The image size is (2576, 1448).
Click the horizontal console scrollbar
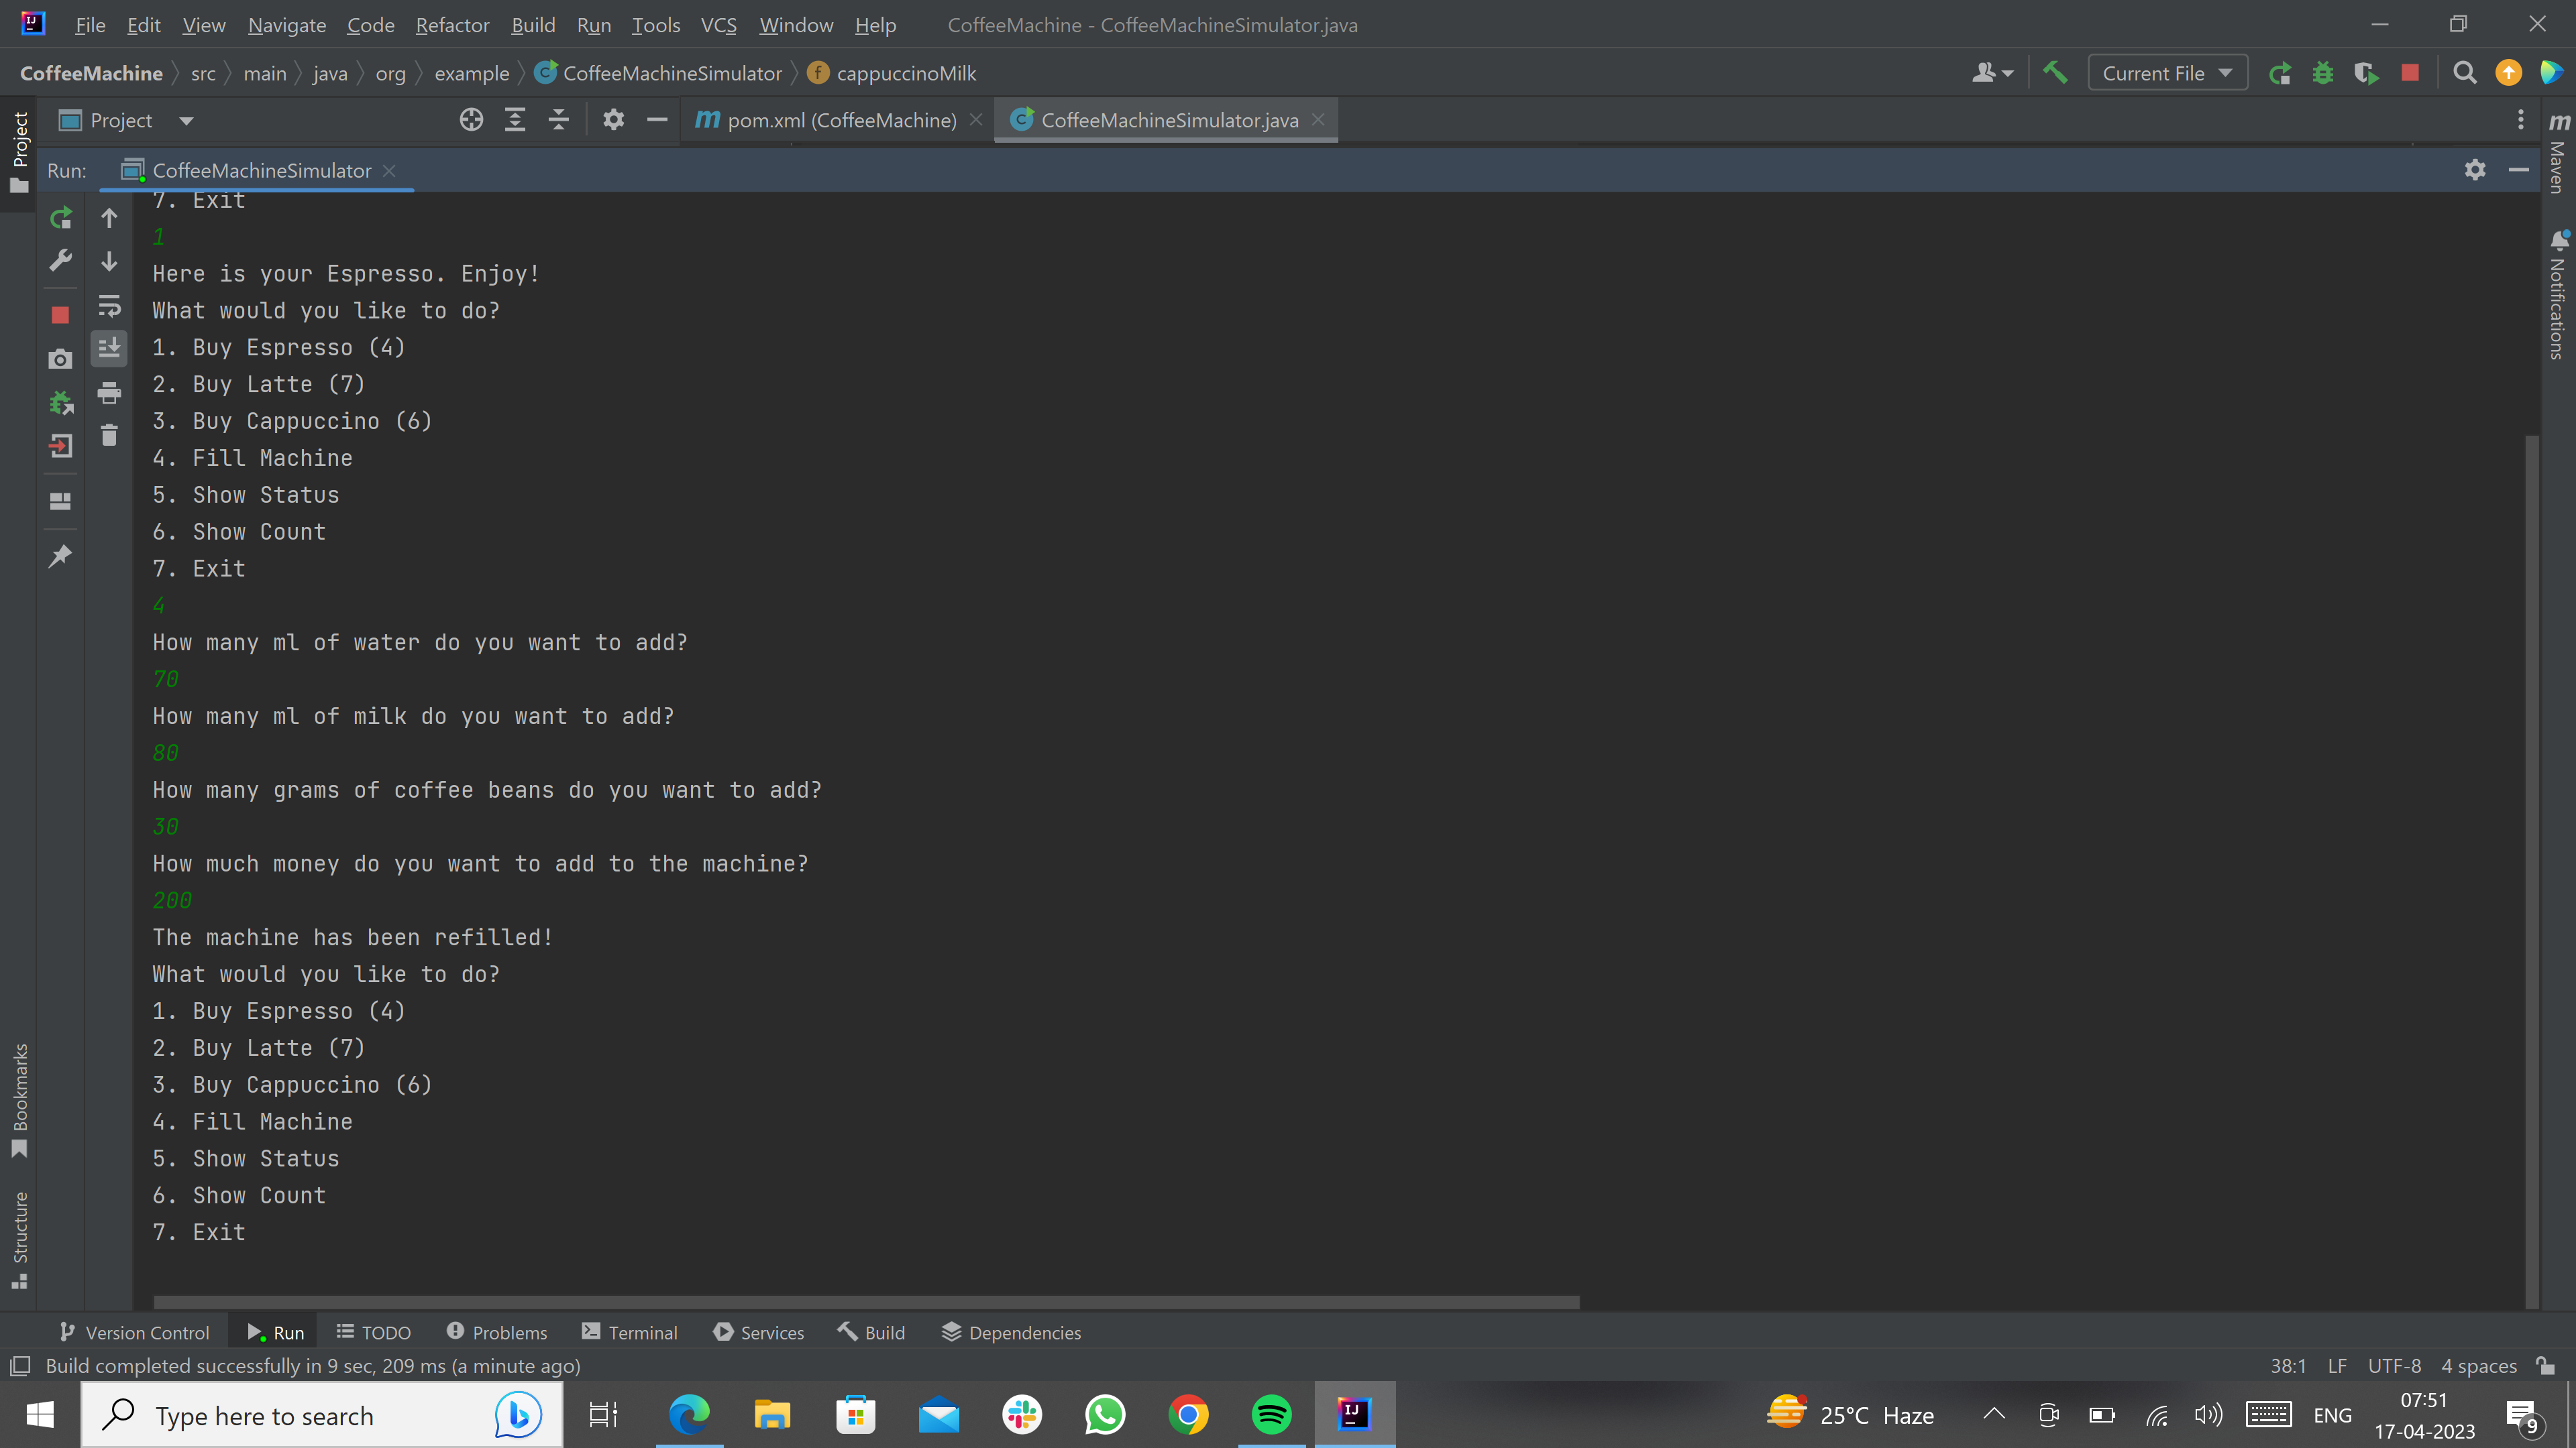(x=860, y=1302)
